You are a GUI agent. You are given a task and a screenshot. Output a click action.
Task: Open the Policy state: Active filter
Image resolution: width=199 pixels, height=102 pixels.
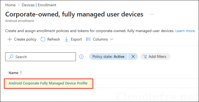coord(108,56)
